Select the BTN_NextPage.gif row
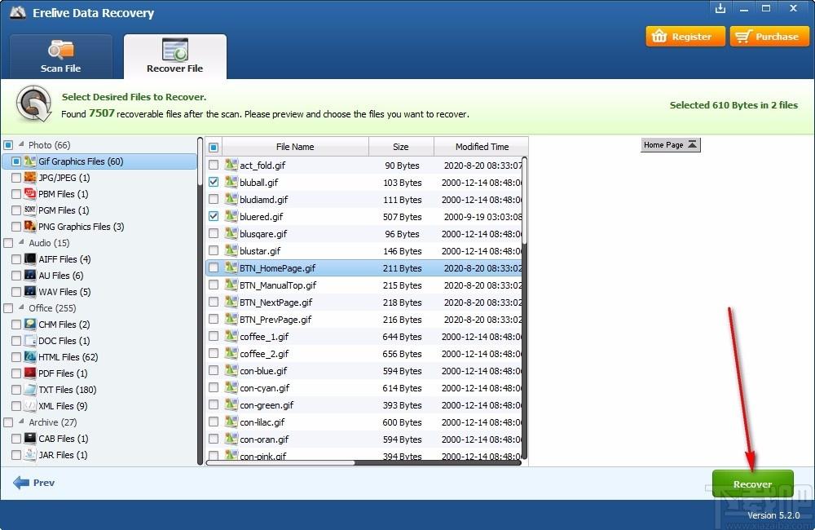815x530 pixels. click(363, 303)
